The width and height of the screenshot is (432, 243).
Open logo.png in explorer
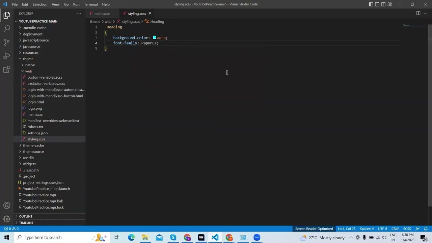pos(34,108)
